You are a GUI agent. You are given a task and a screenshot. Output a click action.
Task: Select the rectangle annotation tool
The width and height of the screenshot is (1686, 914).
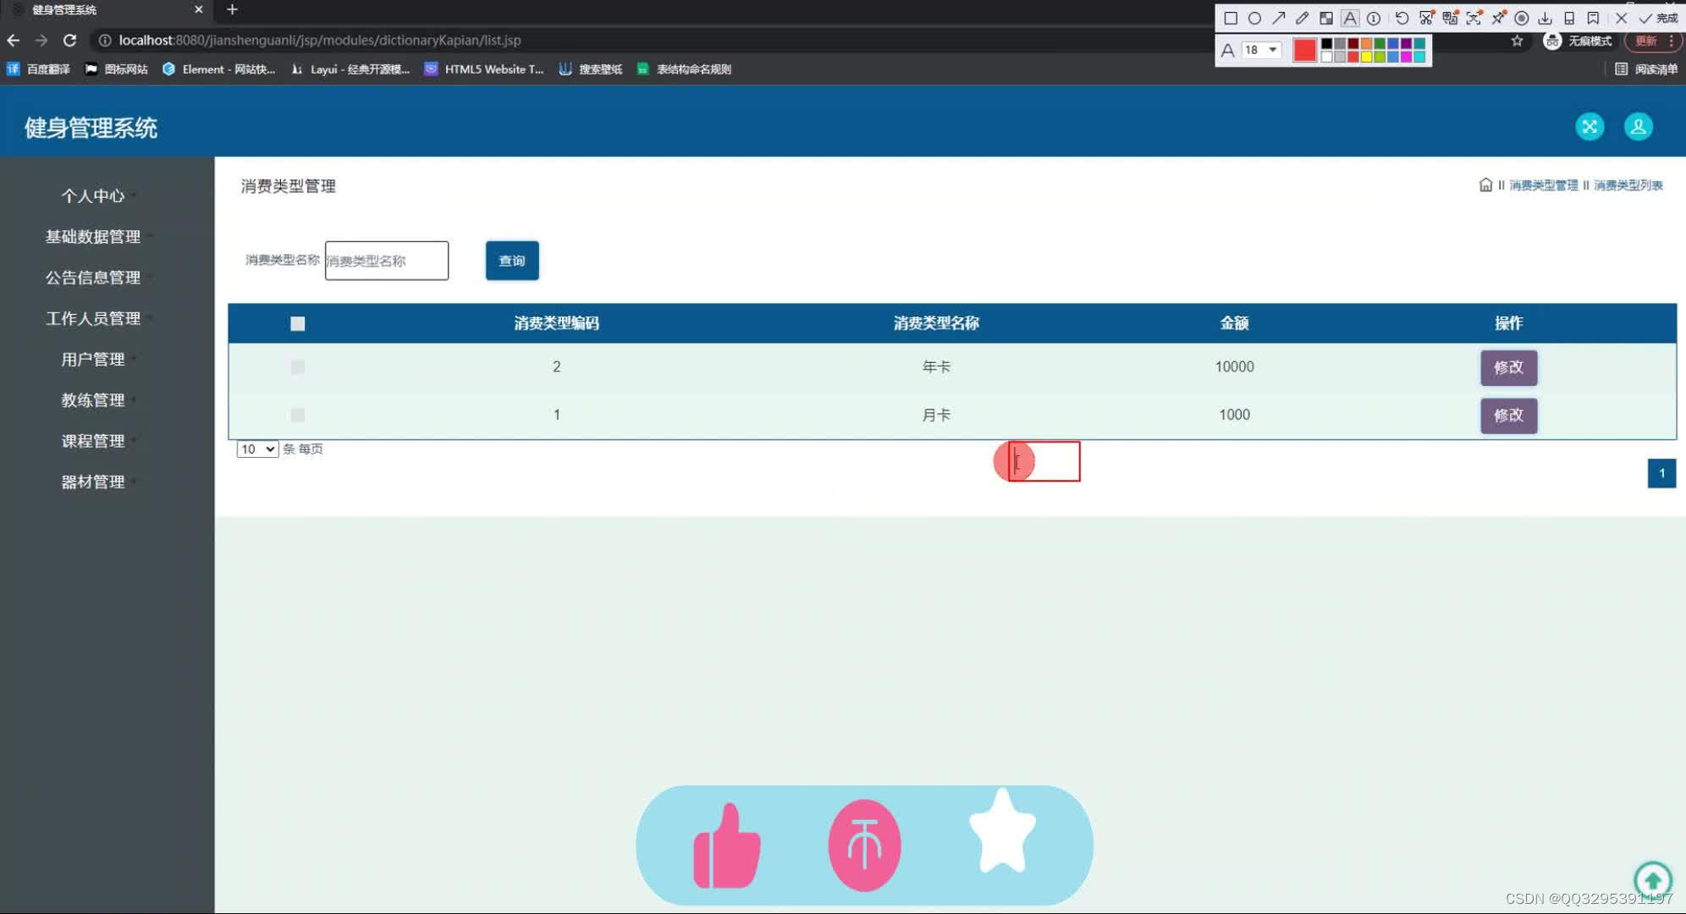(x=1231, y=18)
